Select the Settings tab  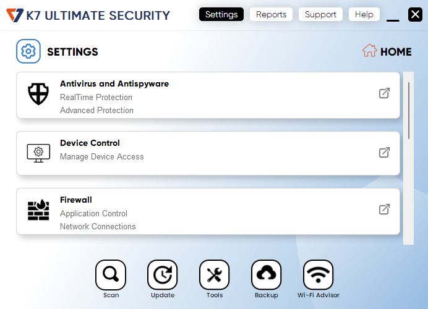pyautogui.click(x=221, y=14)
